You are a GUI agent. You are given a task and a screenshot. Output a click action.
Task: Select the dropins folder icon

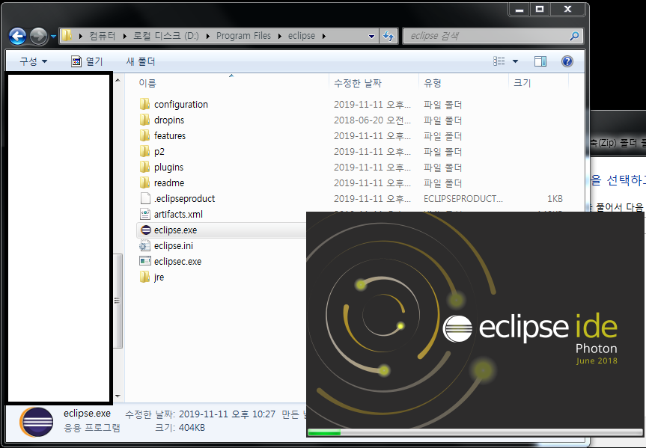[x=144, y=120]
